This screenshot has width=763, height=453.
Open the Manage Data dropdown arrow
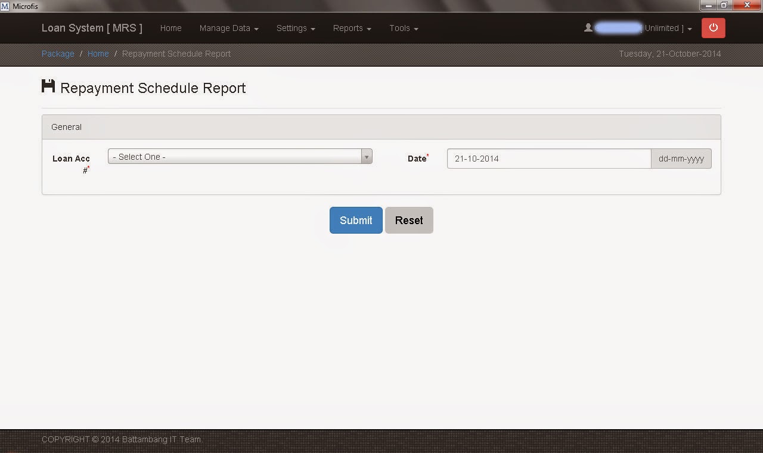coord(256,28)
